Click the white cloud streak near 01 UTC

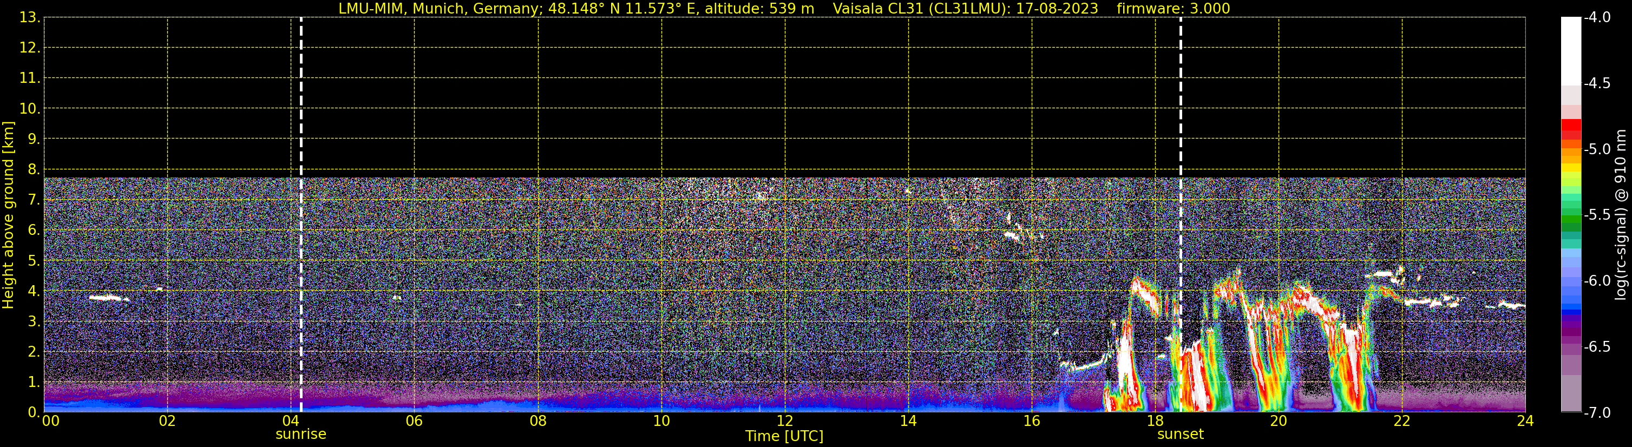(x=105, y=298)
